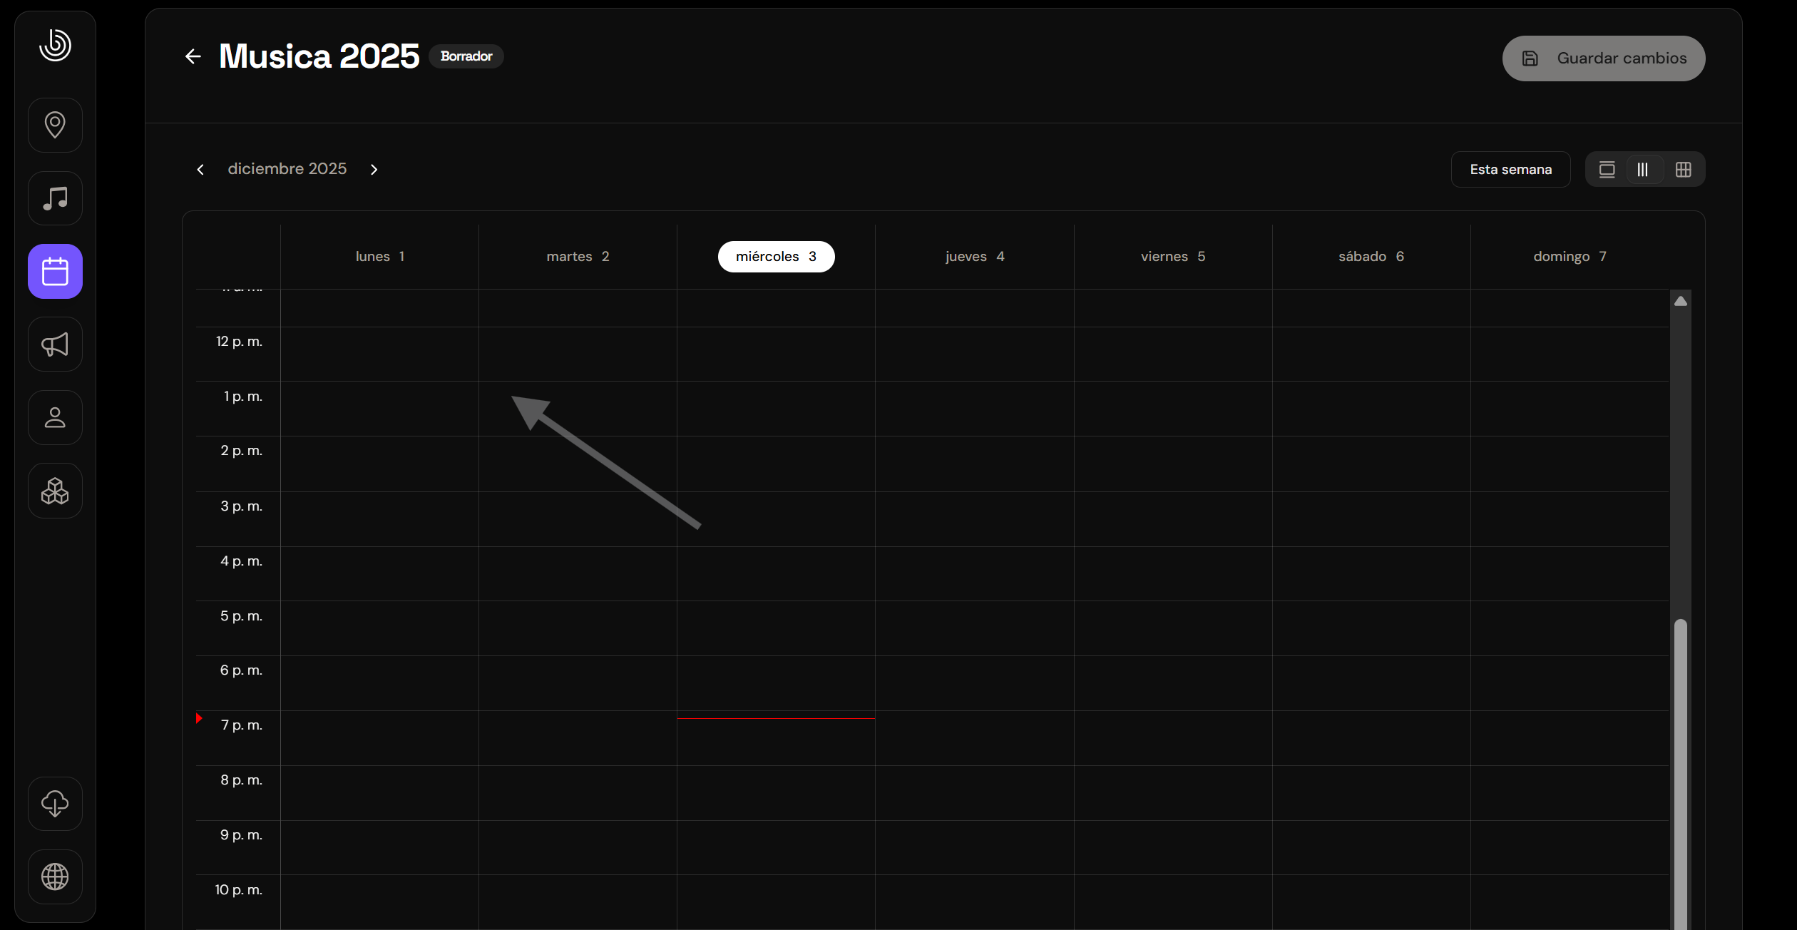Select the miércoles 3 day header
The image size is (1797, 930).
776,257
